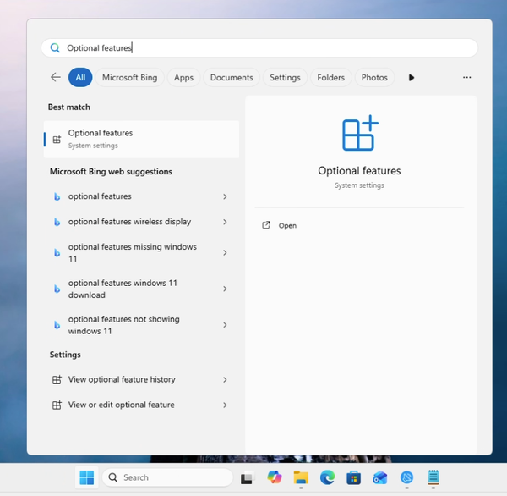Go back using the left arrow

click(x=56, y=77)
